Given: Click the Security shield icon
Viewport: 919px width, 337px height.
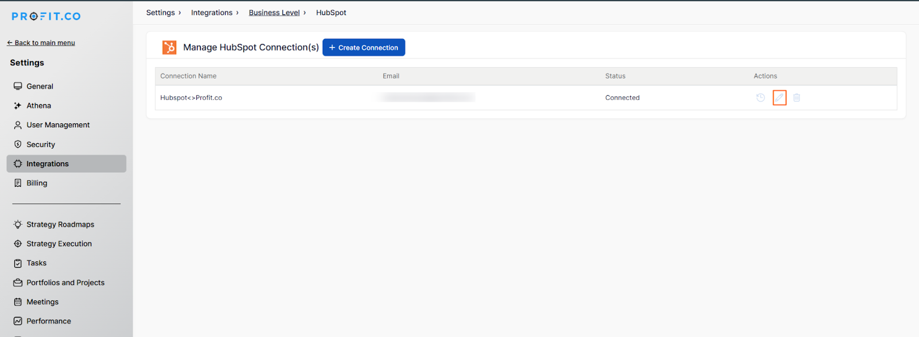Looking at the screenshot, I should (18, 144).
